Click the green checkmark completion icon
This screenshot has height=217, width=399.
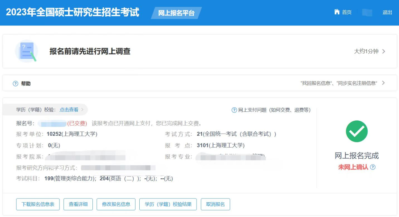(x=357, y=131)
